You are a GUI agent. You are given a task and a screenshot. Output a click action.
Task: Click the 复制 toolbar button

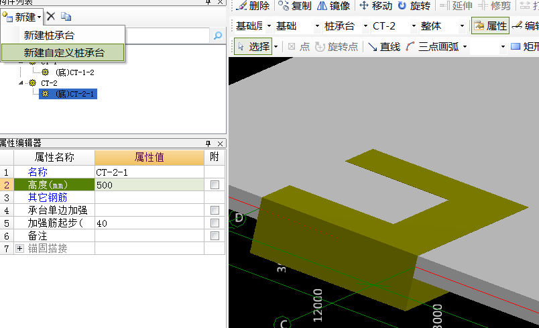295,5
